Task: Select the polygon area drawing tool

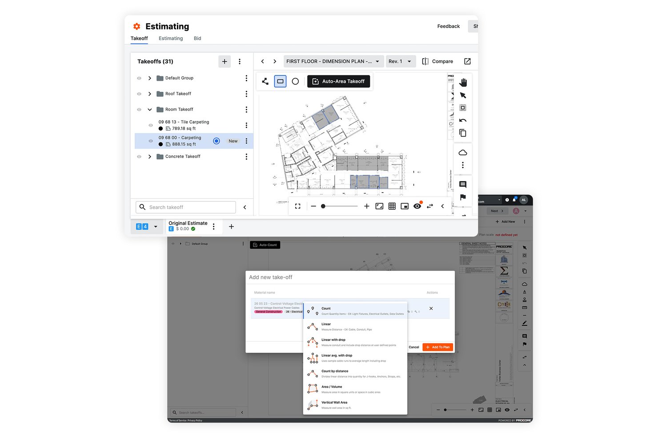Action: [265, 81]
